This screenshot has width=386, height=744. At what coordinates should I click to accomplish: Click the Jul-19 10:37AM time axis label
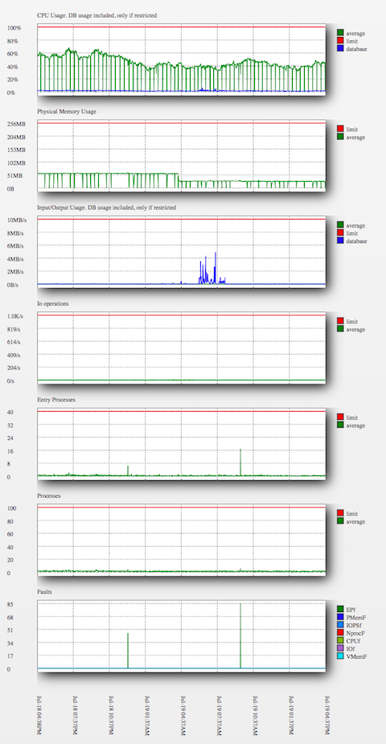pos(255,716)
